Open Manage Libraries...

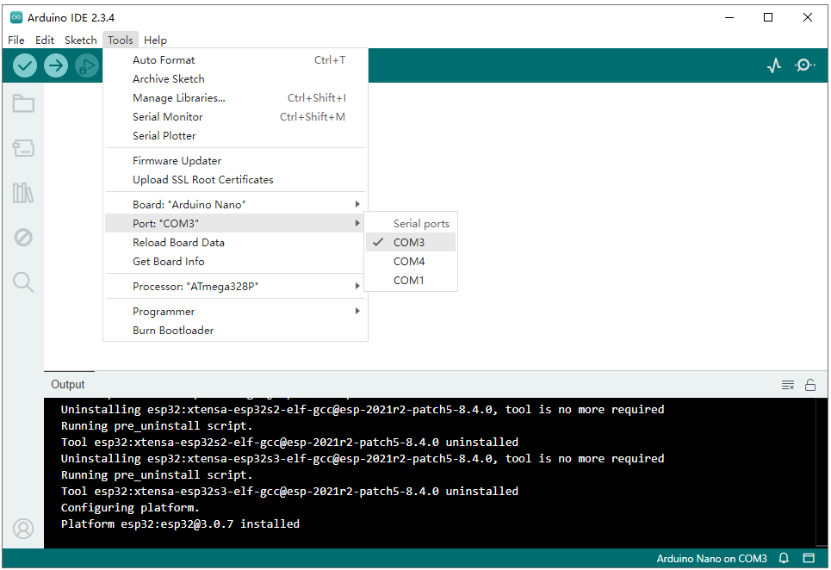[235, 98]
